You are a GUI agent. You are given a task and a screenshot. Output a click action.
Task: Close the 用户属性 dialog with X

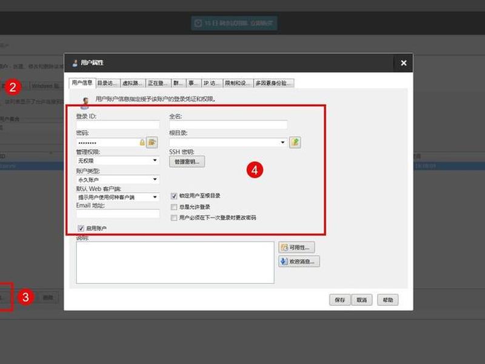pyautogui.click(x=403, y=63)
